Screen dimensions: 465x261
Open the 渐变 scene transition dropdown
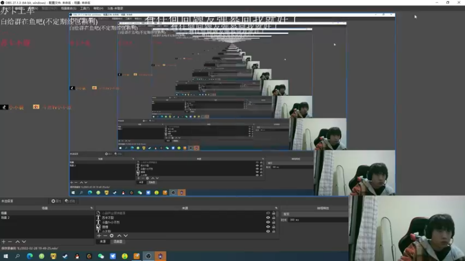(314, 214)
